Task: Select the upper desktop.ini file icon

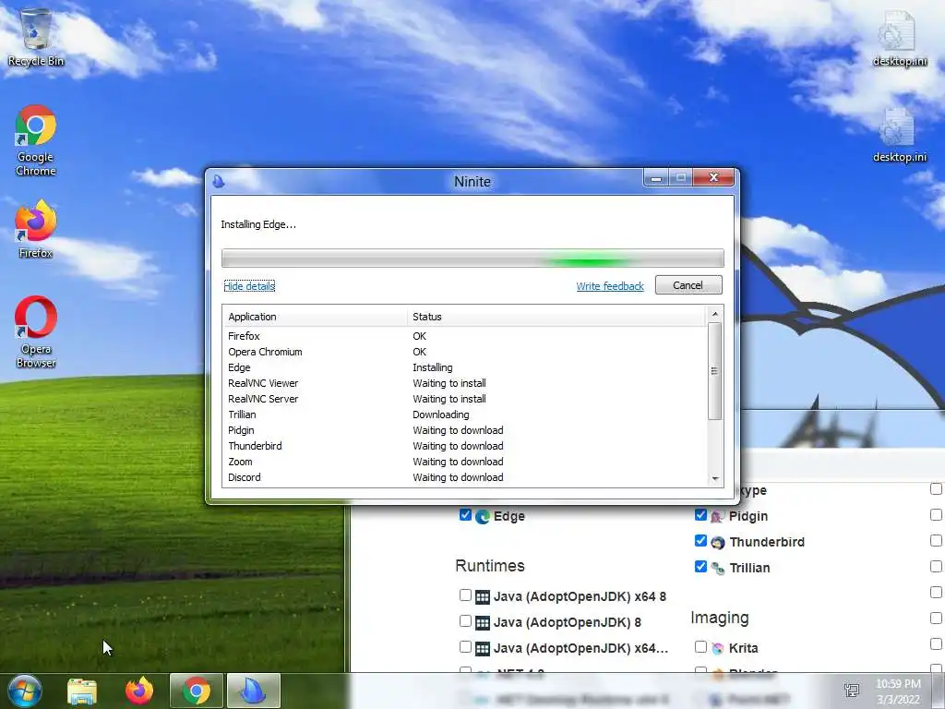Action: click(899, 39)
